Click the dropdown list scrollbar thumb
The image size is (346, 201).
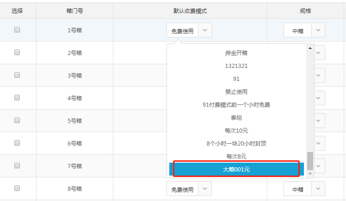tap(310, 161)
